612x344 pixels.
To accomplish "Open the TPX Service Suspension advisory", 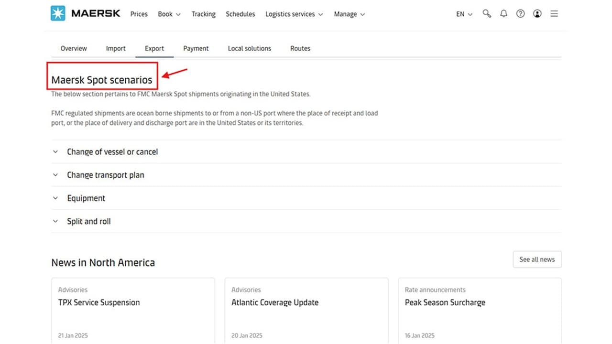I will point(99,302).
